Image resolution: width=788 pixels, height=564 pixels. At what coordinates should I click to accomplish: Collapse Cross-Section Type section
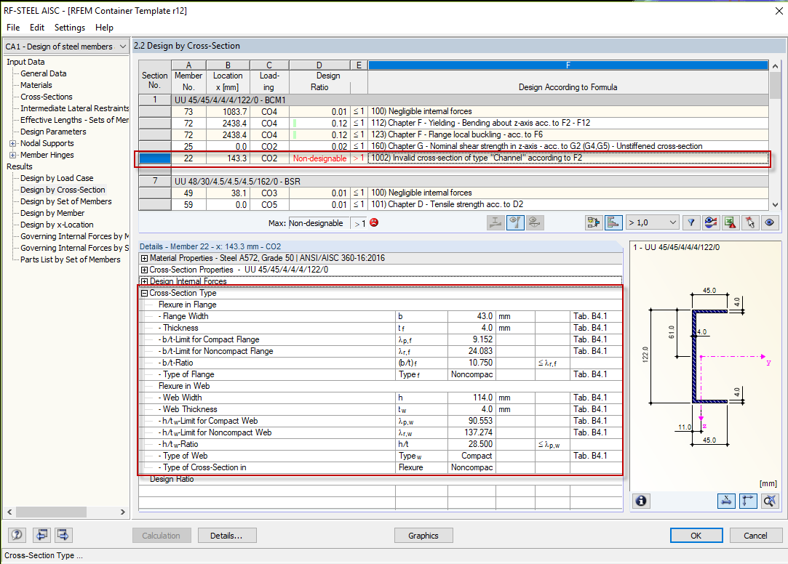144,293
